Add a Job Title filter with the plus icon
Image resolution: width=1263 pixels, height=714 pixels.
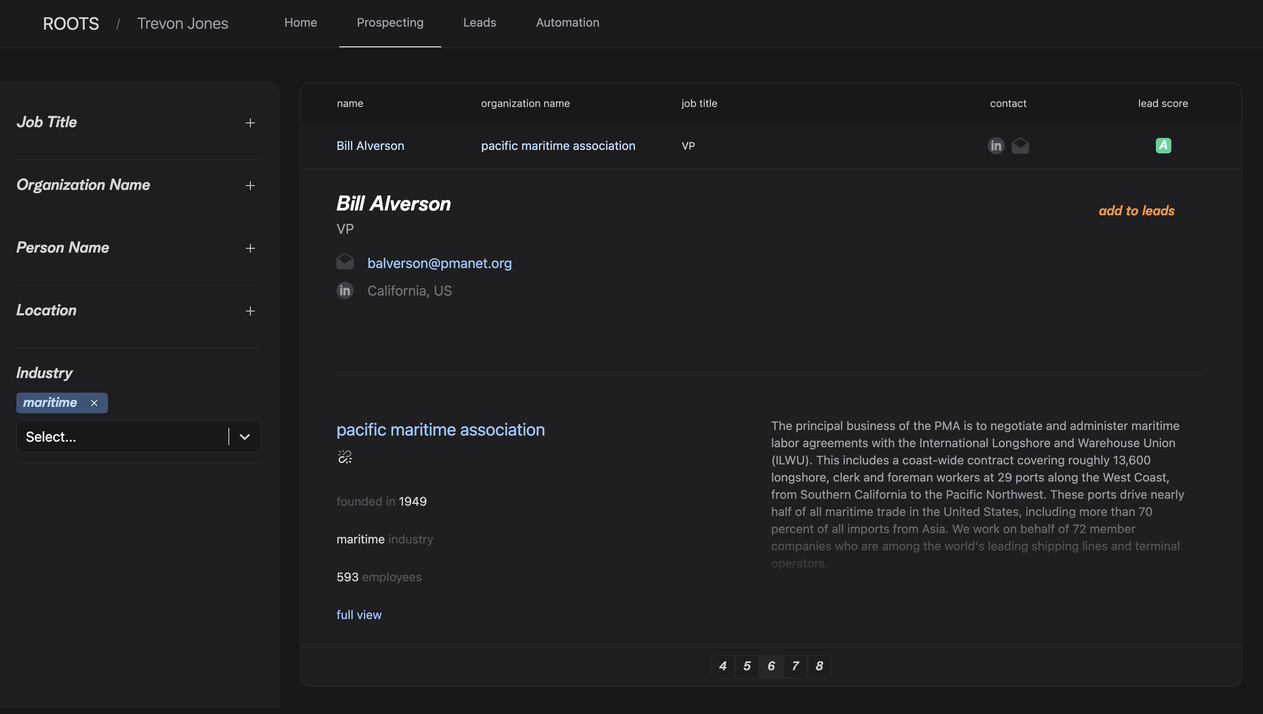coord(250,122)
